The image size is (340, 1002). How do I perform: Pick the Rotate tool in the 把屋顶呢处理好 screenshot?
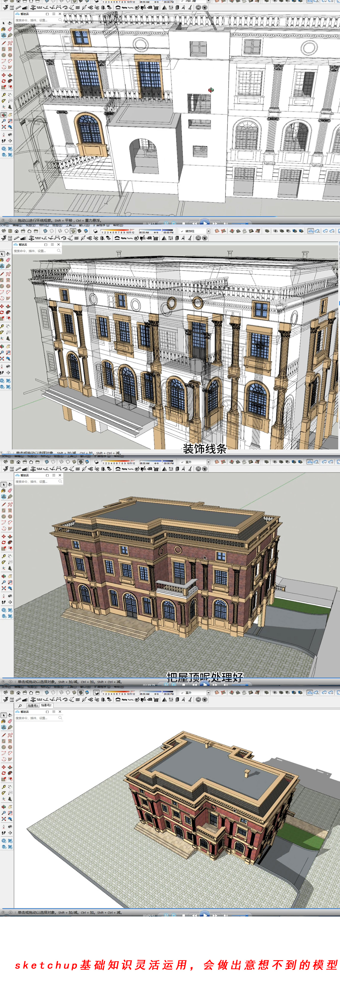click(3, 543)
